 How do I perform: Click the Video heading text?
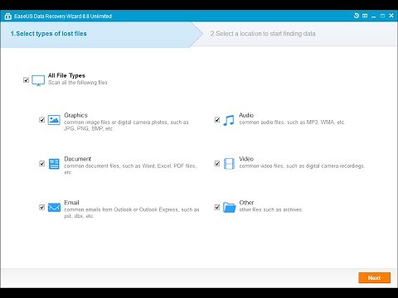246,159
